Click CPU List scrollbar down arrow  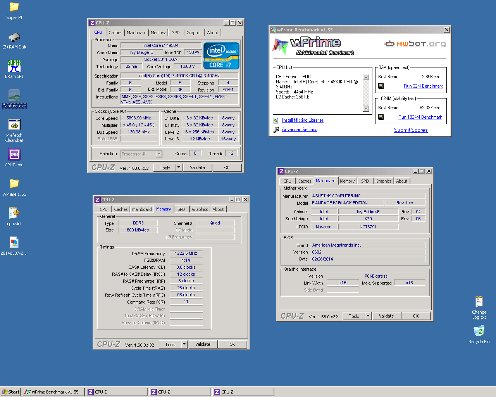pos(366,109)
